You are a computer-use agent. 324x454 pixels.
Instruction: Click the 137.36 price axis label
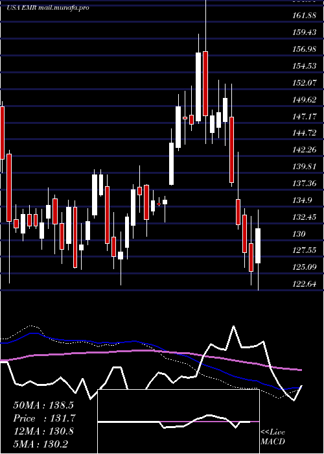point(304,184)
